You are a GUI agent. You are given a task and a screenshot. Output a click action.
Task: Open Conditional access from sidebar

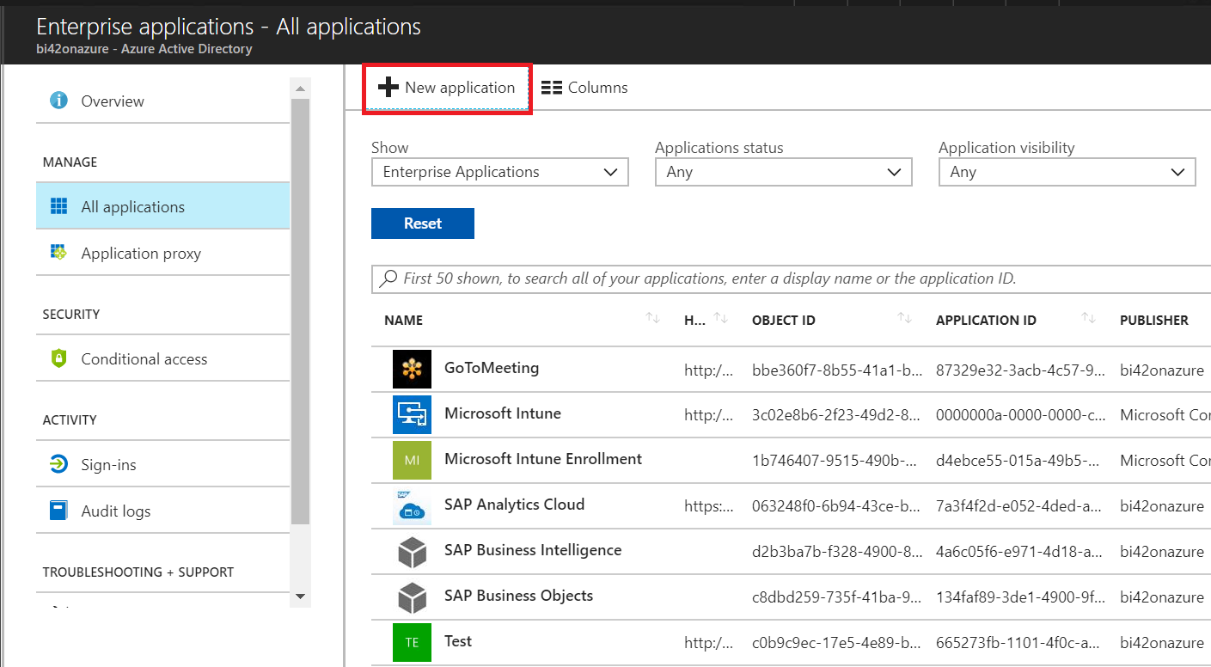click(144, 359)
